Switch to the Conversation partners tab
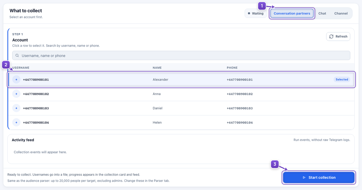Image resolution: width=362 pixels, height=190 pixels. coord(292,14)
